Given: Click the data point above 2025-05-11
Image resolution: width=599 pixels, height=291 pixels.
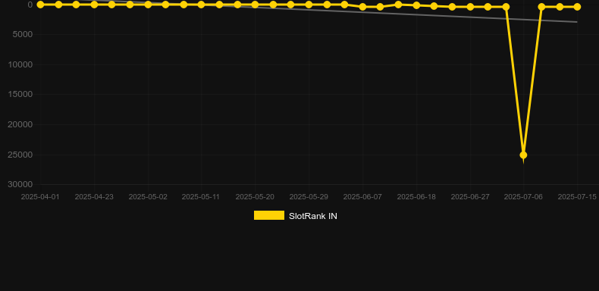Looking at the screenshot, I should pos(201,5).
